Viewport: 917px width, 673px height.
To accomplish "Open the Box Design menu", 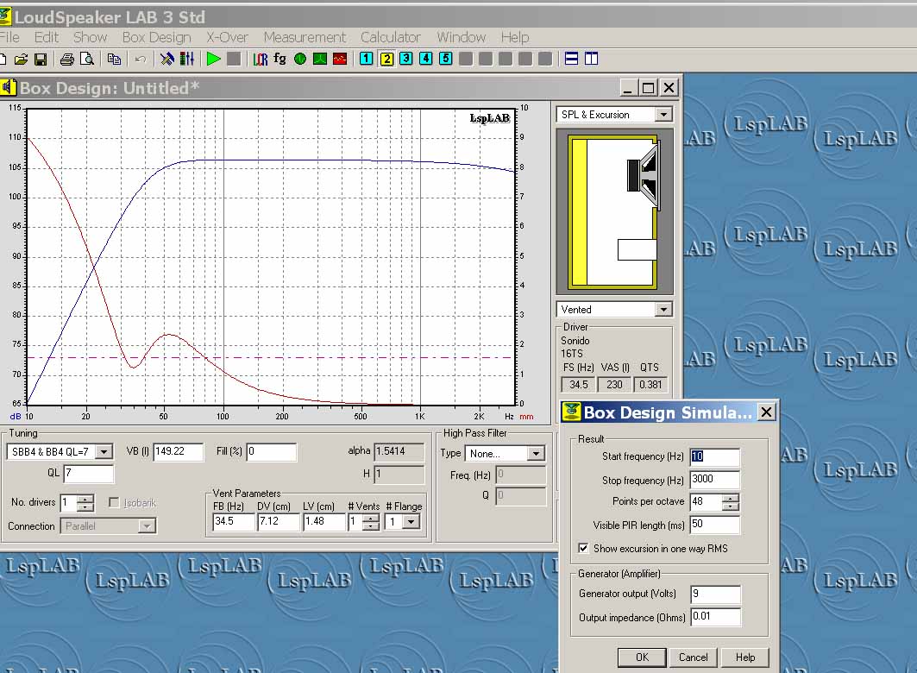I will point(156,37).
